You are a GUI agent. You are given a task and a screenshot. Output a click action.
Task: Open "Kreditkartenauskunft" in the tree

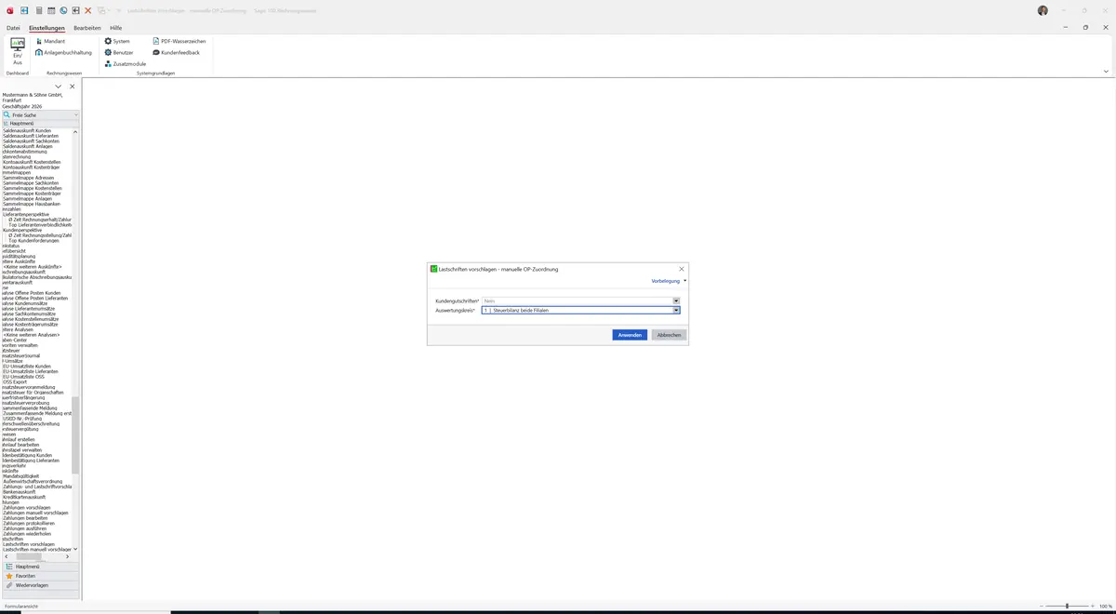24,497
